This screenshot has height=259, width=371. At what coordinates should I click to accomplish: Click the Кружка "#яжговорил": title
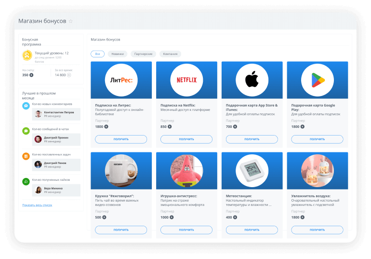pyautogui.click(x=115, y=196)
